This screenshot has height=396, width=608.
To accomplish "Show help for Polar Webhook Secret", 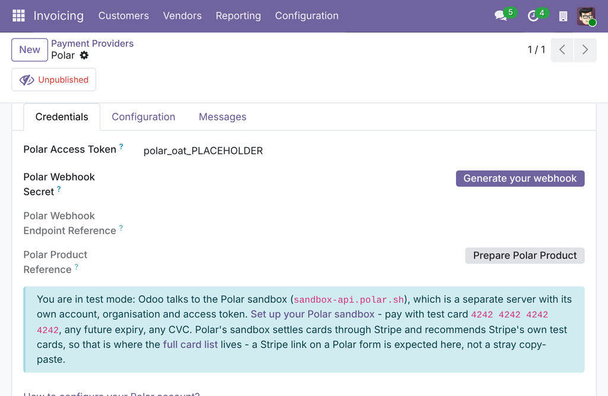I will (x=59, y=189).
